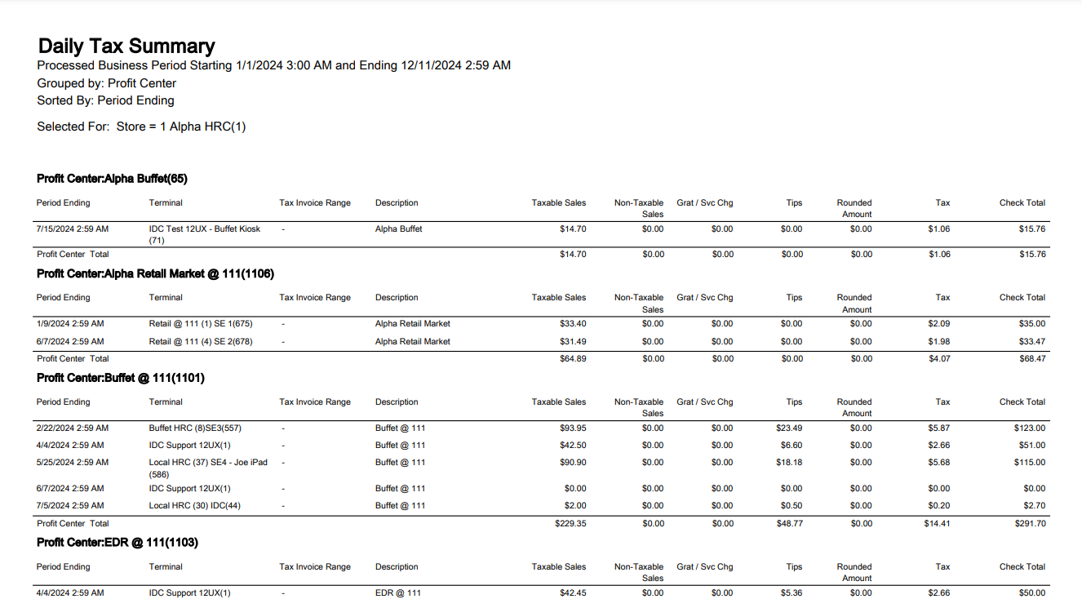Click the $5.68 tax value
The height and width of the screenshot is (599, 1082).
point(939,463)
